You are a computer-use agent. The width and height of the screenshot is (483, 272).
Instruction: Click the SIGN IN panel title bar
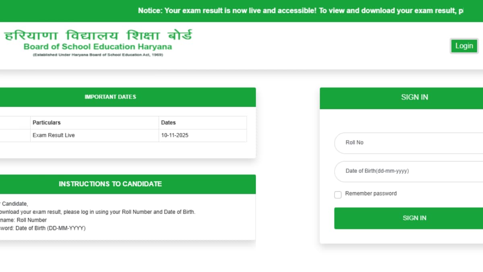(x=414, y=97)
